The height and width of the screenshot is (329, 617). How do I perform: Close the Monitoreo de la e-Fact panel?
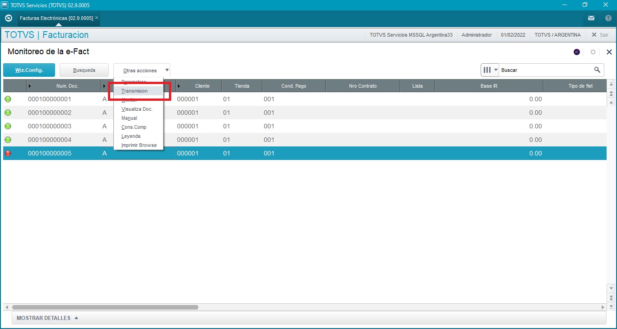[x=609, y=52]
